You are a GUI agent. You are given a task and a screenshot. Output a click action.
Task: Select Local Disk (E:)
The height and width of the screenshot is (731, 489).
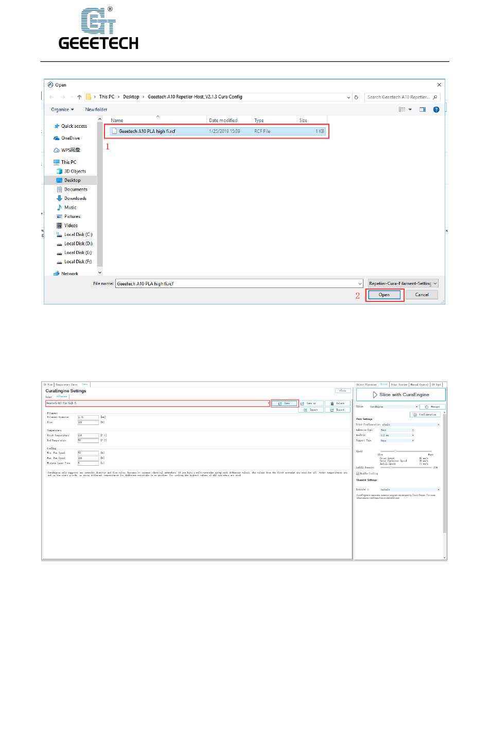75,252
